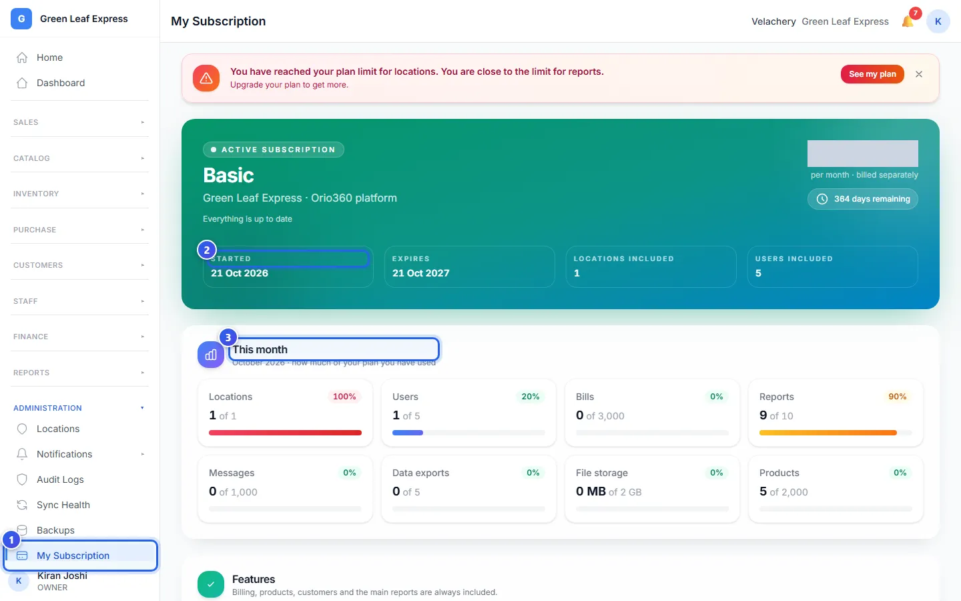
Task: Click the My Subscription card icon
Action: (22, 556)
